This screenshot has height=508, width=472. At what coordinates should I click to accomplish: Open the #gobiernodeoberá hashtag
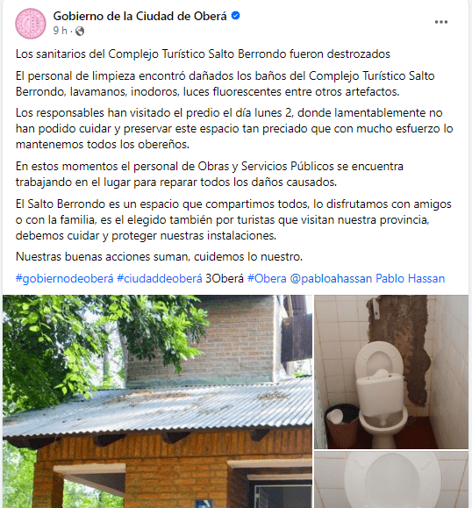tap(64, 278)
